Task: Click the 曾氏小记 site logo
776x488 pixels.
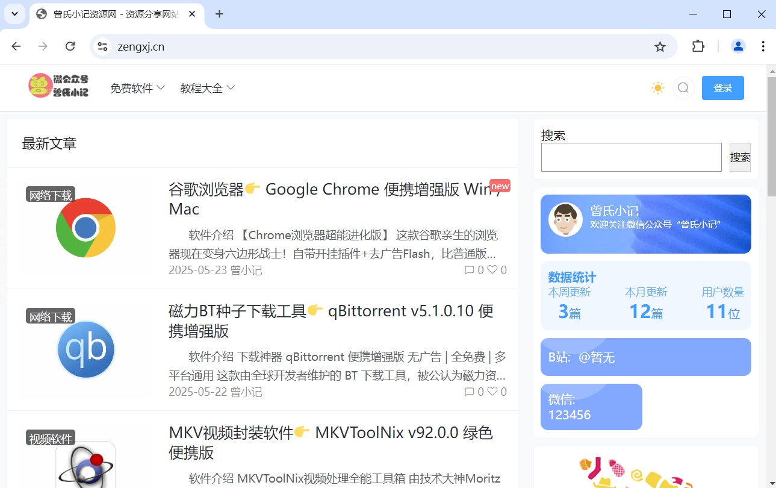Action: [x=58, y=86]
